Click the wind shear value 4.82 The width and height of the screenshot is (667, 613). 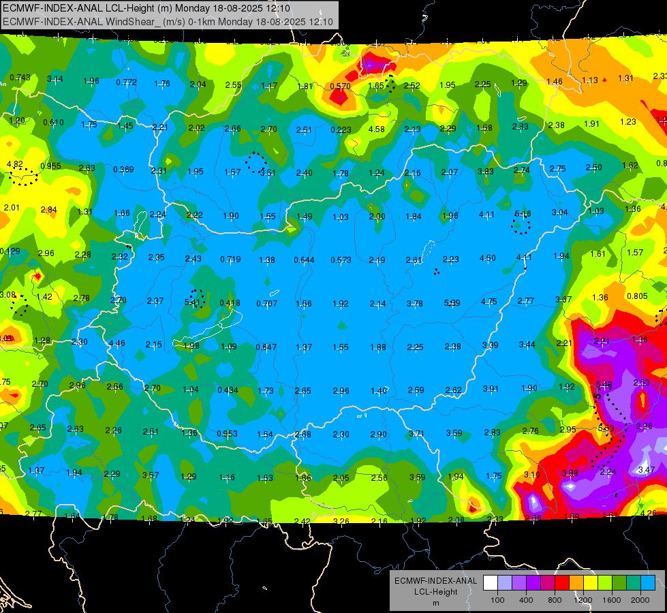[15, 163]
